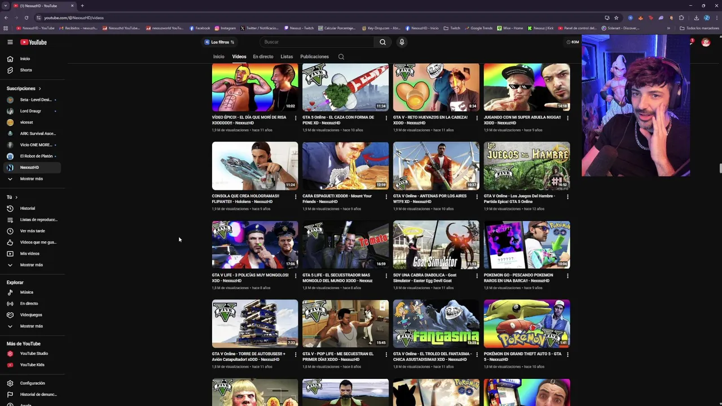722x406 pixels.
Task: Open a new browser tab
Action: pos(82,6)
